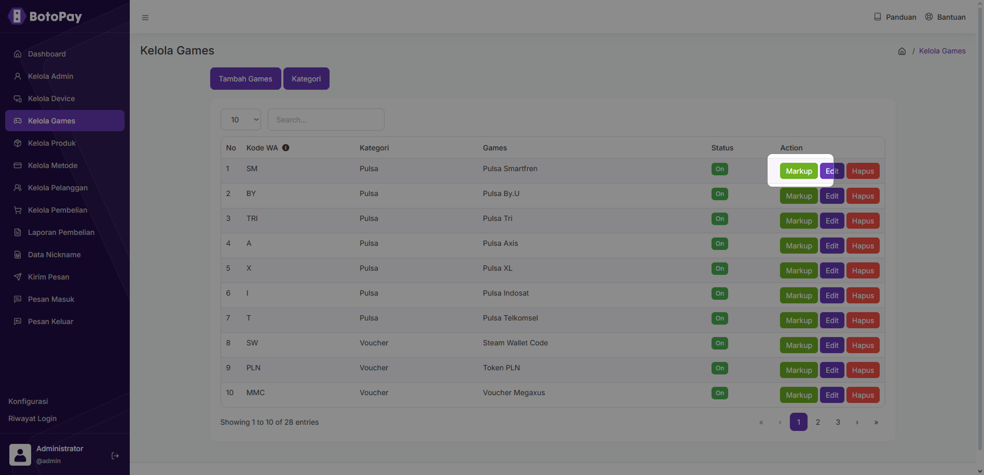Toggle On status for Token PLN
The image size is (984, 475).
tap(719, 368)
